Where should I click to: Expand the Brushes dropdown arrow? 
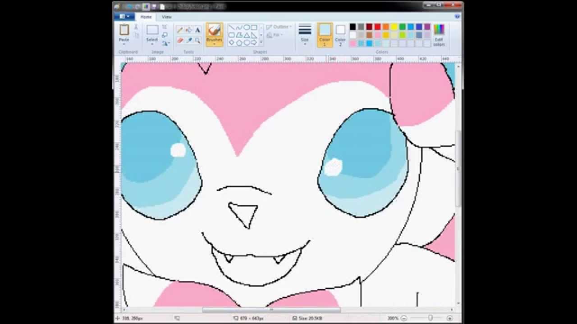pyautogui.click(x=214, y=44)
